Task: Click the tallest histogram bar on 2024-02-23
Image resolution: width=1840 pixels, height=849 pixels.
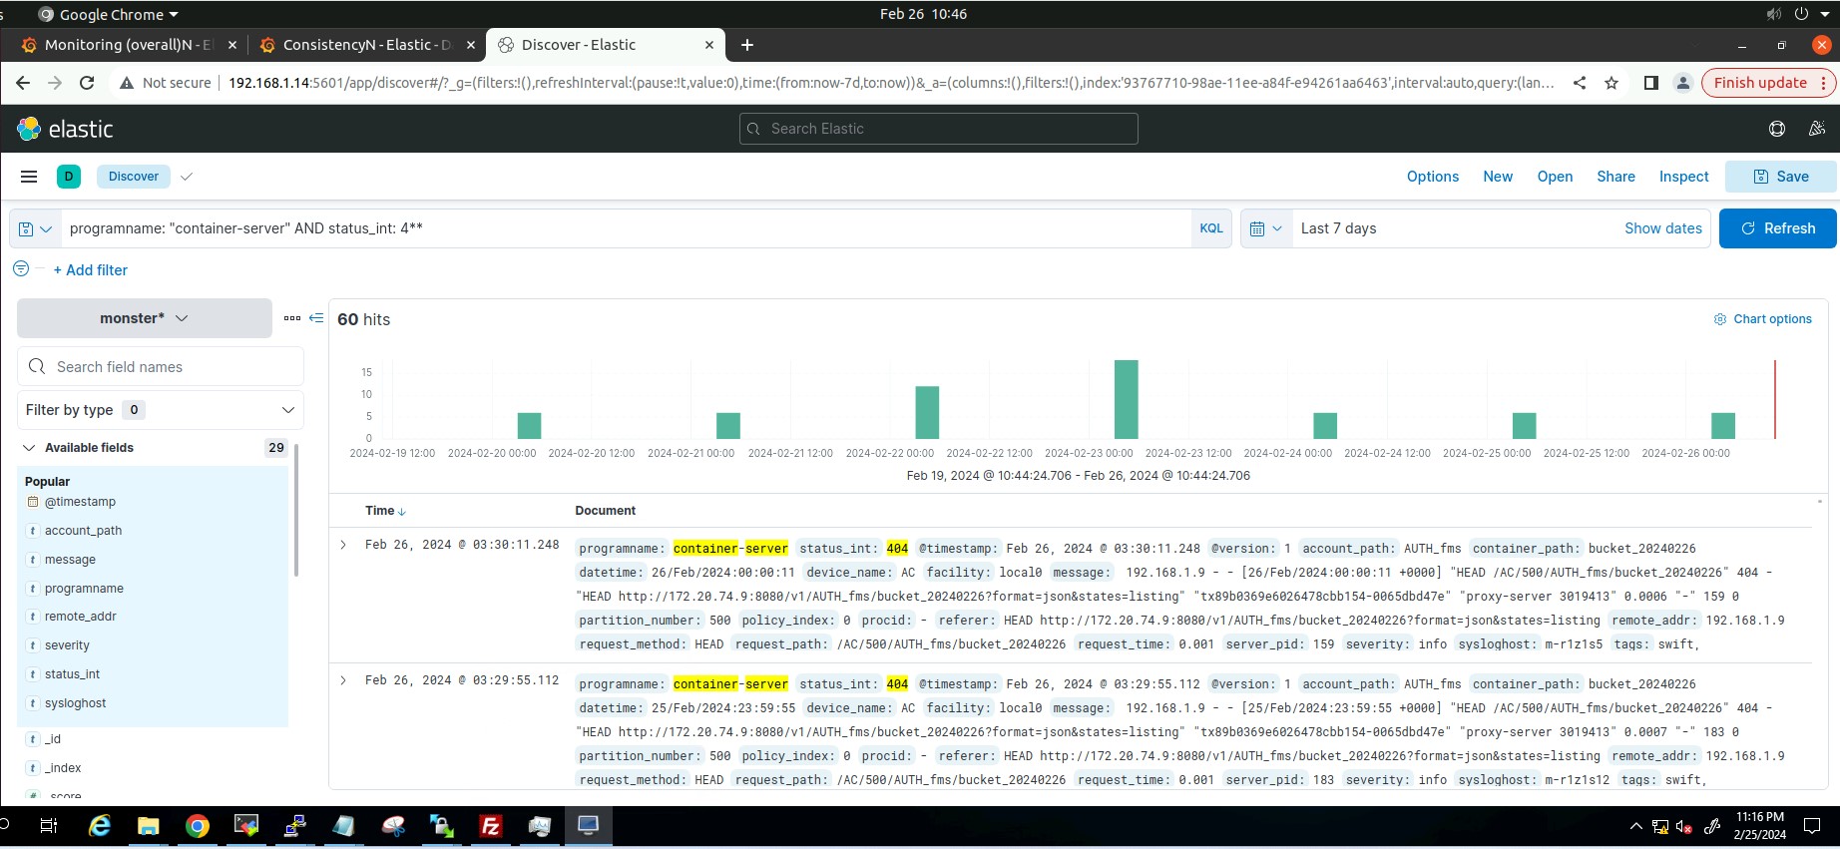Action: click(x=1126, y=399)
